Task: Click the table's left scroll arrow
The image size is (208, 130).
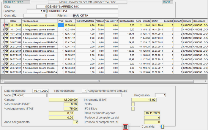Action: pyautogui.click(x=2, y=81)
